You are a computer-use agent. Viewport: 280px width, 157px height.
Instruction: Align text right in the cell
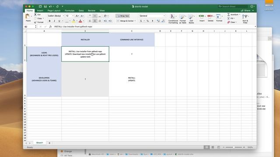[x=100, y=21]
